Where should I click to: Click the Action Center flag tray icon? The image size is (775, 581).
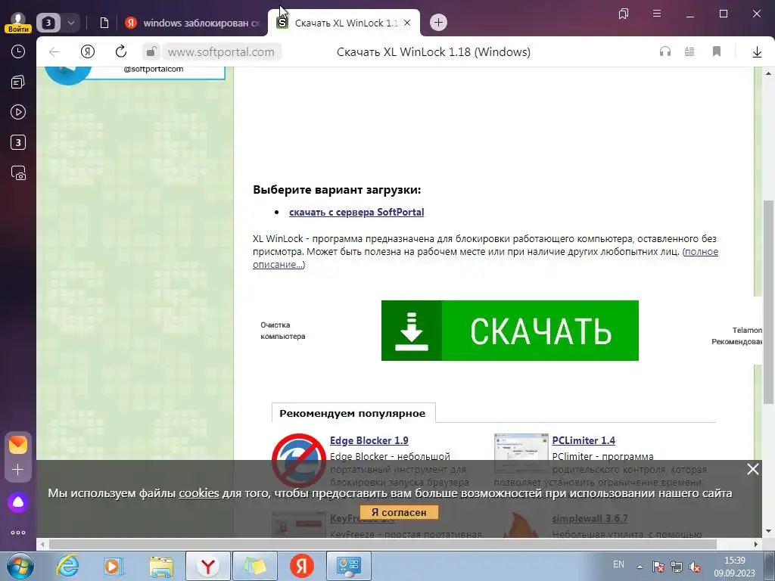point(658,567)
